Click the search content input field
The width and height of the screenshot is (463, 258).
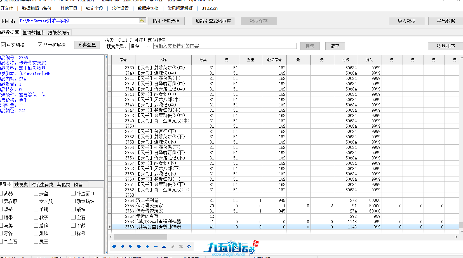click(x=225, y=46)
